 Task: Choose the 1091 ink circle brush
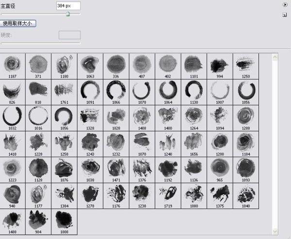[90, 90]
